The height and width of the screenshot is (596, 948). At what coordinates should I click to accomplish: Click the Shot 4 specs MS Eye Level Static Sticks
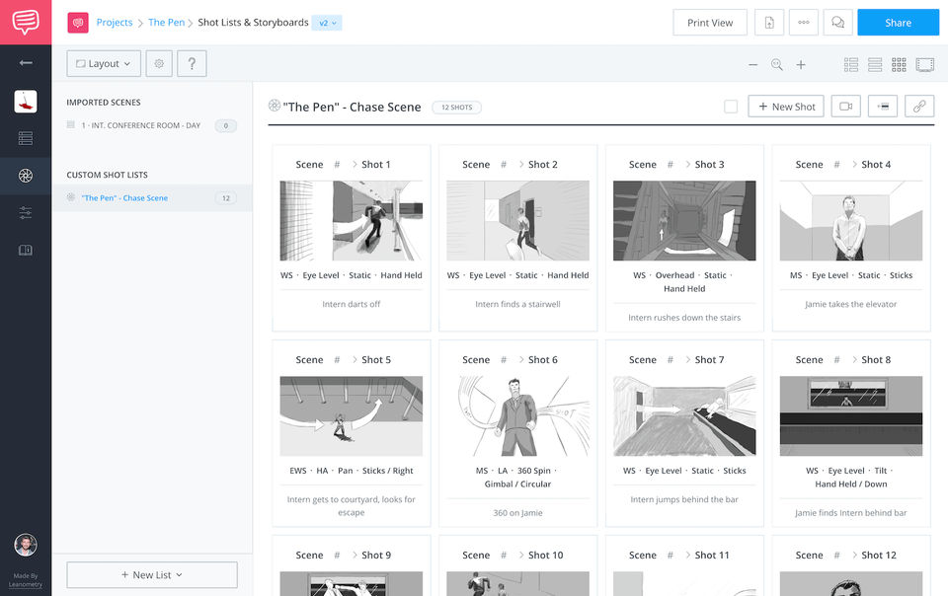pos(851,275)
